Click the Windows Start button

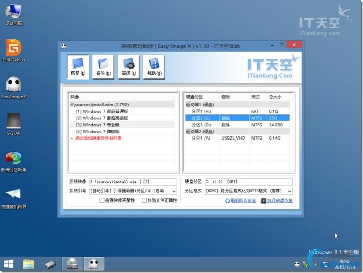(9, 264)
